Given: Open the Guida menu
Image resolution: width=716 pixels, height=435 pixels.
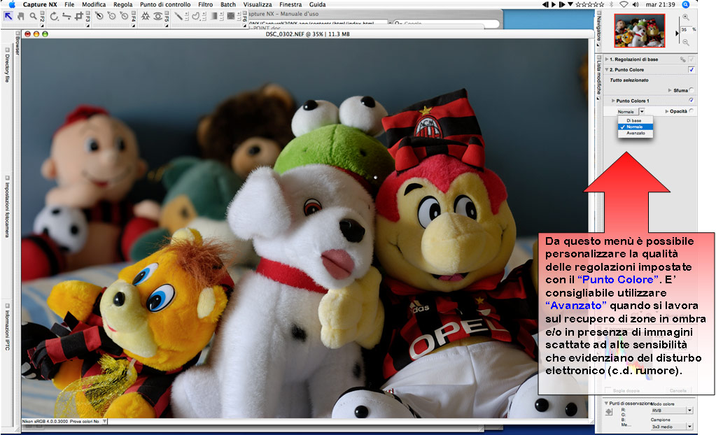Looking at the screenshot, I should coord(317,5).
